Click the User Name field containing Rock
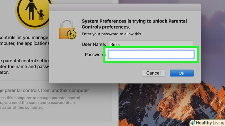The width and height of the screenshot is (225, 126). click(151, 44)
